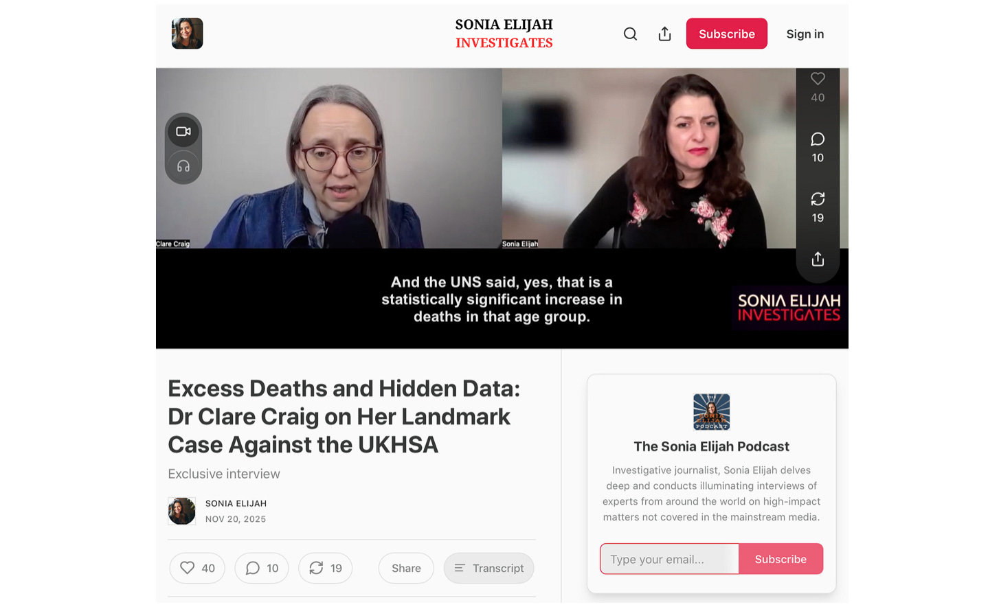Image resolution: width=999 pixels, height=607 pixels.
Task: Like the video via overlay heart icon
Action: [x=818, y=79]
